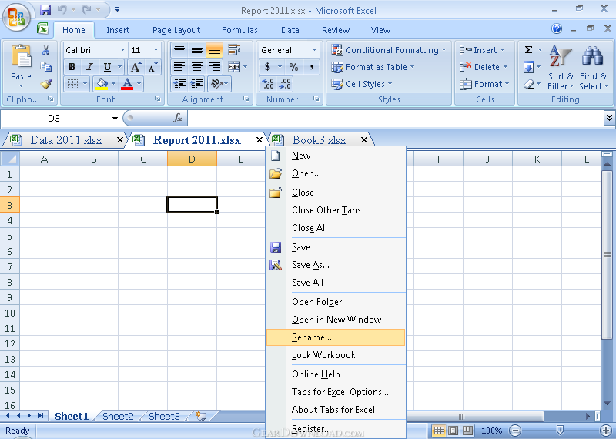Toggle the highlighted Bottom Align button
Image resolution: width=616 pixels, height=439 pixels.
click(215, 50)
